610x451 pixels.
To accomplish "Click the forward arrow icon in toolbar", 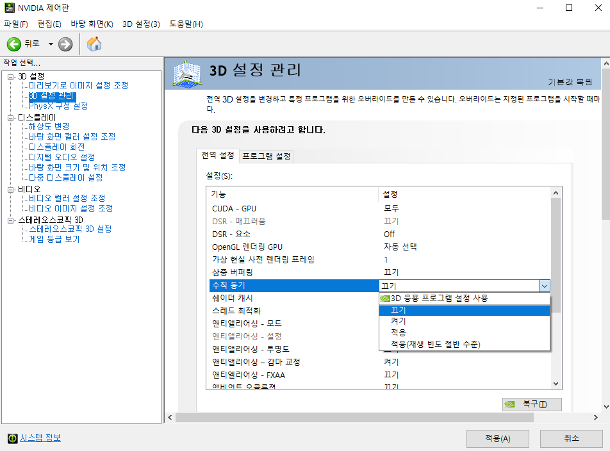I will [x=65, y=44].
